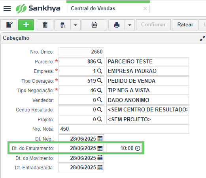Click the Dt. do Movimento date value
The height and width of the screenshot is (178, 206).
click(83, 158)
